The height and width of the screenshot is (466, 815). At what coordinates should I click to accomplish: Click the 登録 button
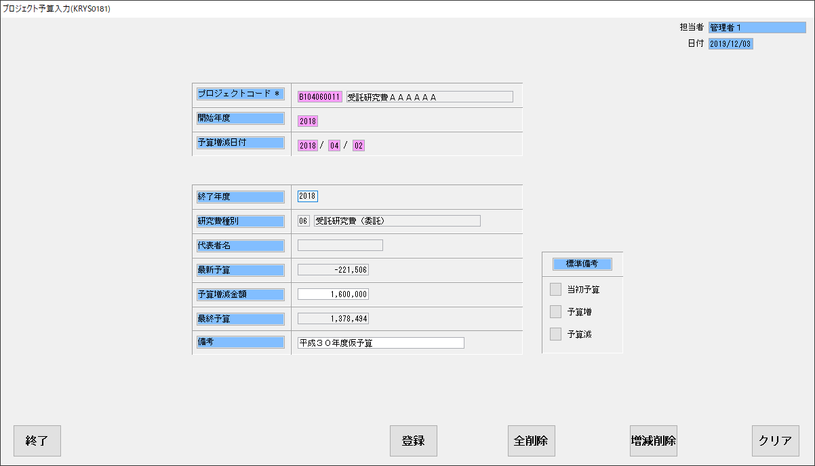(x=413, y=441)
